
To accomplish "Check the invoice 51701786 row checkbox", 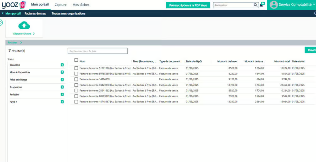I will [76, 68].
